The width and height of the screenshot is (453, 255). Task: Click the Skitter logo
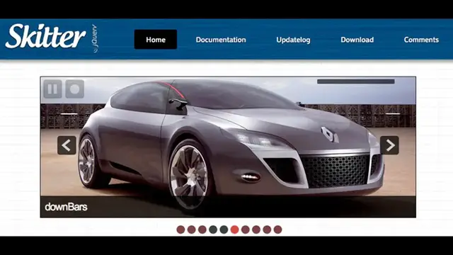(45, 36)
